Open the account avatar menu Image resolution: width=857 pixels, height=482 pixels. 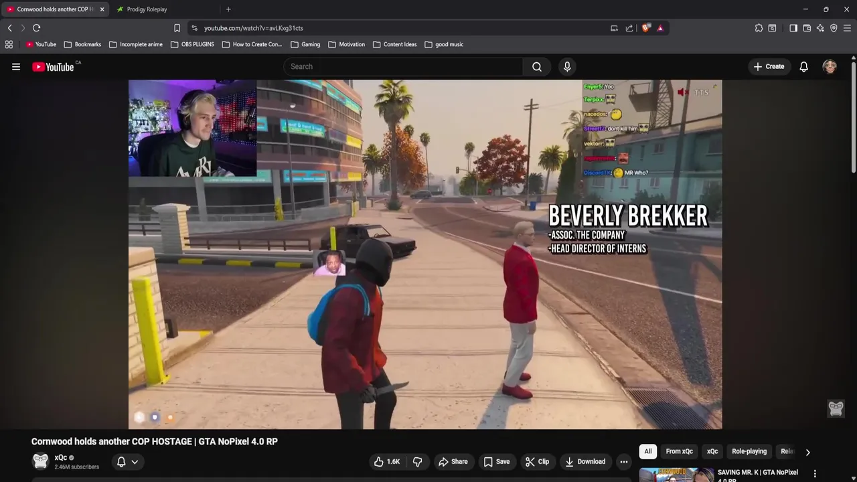point(830,66)
